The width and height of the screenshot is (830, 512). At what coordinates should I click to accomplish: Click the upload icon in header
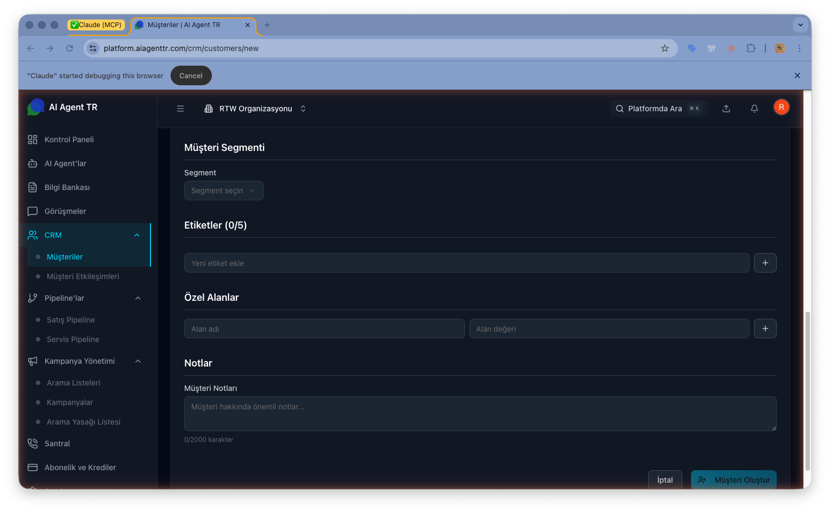pyautogui.click(x=726, y=109)
